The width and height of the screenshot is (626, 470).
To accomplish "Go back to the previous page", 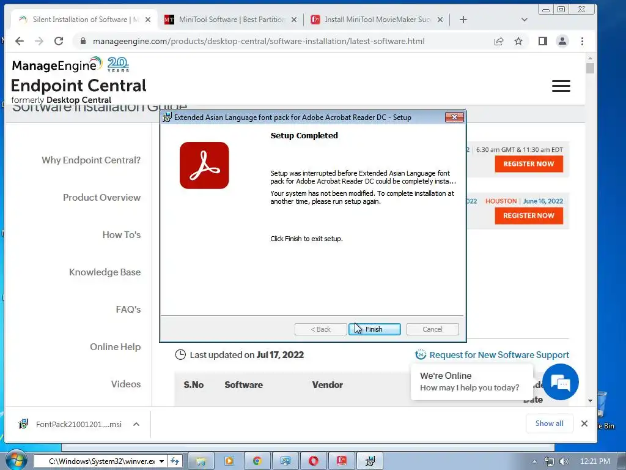I will point(19,41).
